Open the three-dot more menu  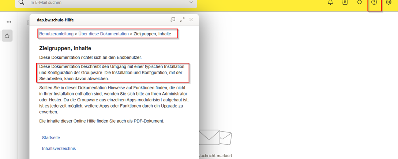click(9, 22)
